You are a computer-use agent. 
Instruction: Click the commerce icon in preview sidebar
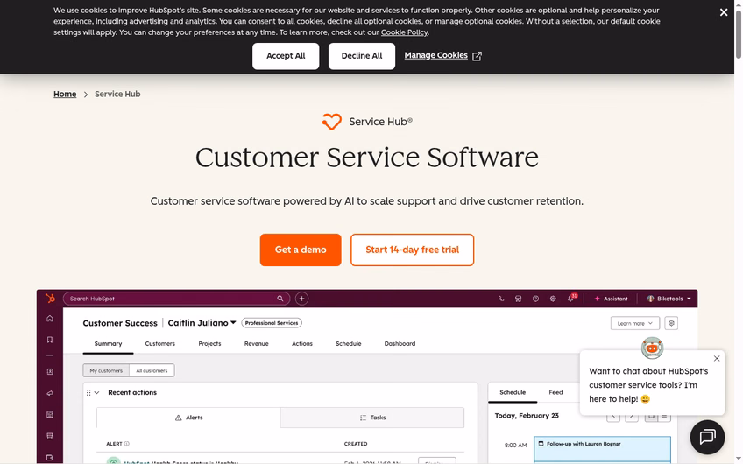[x=50, y=436]
